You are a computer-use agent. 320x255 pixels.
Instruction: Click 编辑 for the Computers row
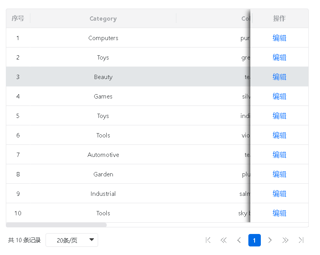click(279, 38)
